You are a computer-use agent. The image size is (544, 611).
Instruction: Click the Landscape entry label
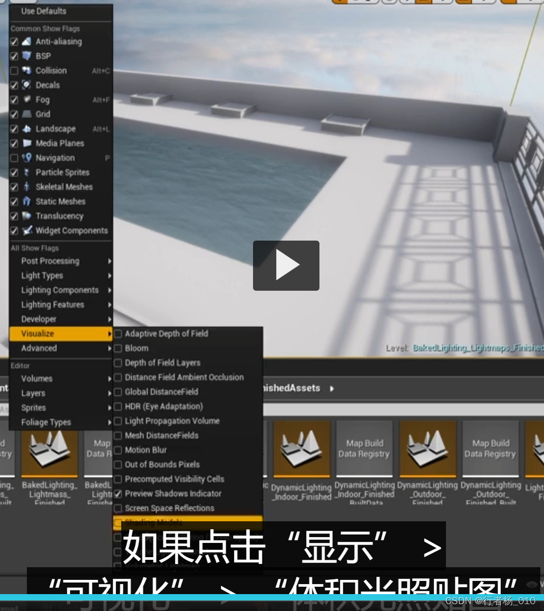click(56, 129)
